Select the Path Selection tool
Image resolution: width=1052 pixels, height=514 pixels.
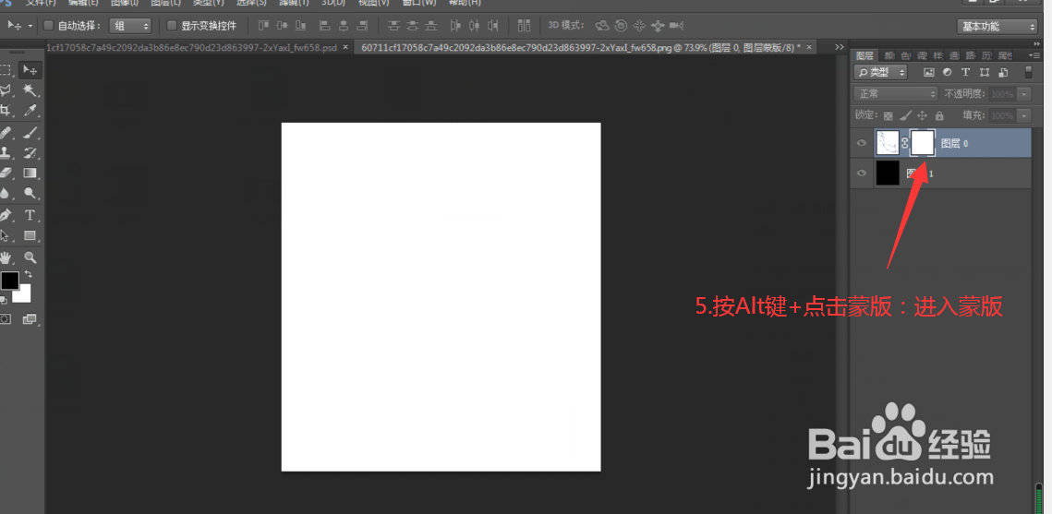[6, 236]
